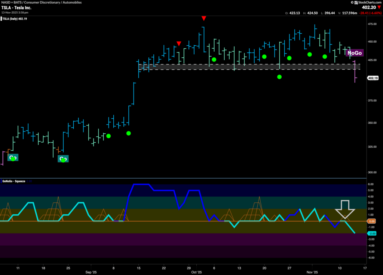Click the volume value 117.596m
Image resolution: width=383 pixels, height=275 pixels.
point(350,13)
